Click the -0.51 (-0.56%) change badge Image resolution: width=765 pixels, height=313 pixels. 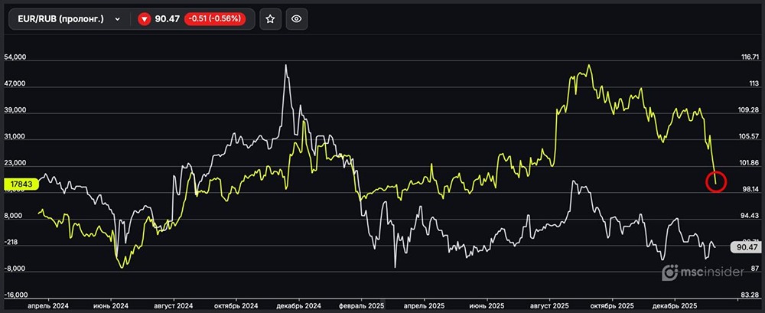215,19
